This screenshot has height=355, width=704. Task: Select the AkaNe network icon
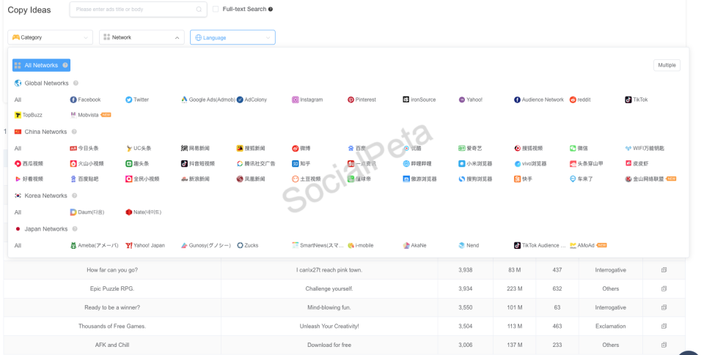coord(406,245)
